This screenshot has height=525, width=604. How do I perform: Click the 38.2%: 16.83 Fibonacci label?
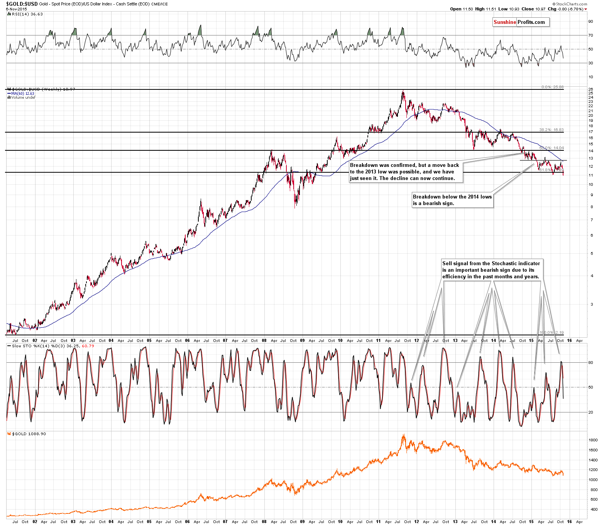[x=552, y=130]
